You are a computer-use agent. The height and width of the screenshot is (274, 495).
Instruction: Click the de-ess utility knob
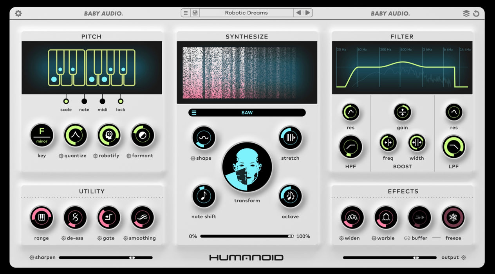pyautogui.click(x=75, y=217)
